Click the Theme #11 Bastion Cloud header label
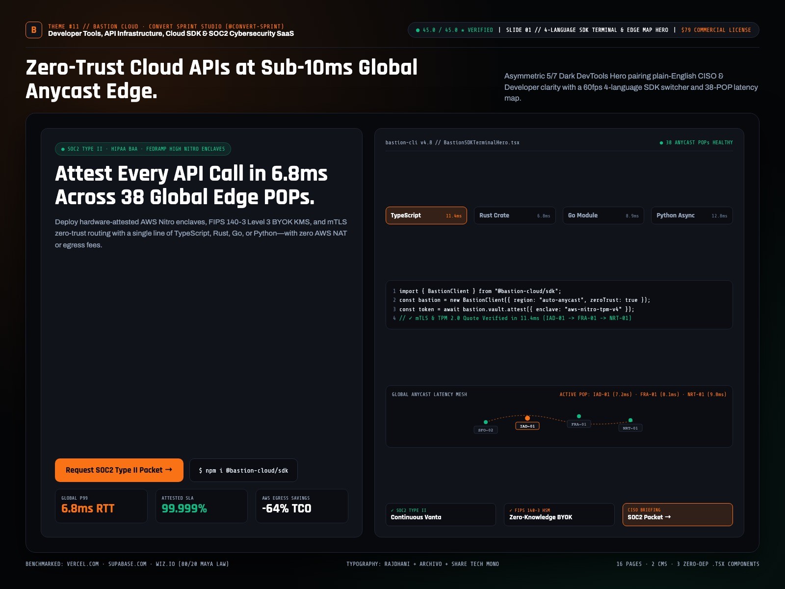The image size is (785, 589). (166, 27)
